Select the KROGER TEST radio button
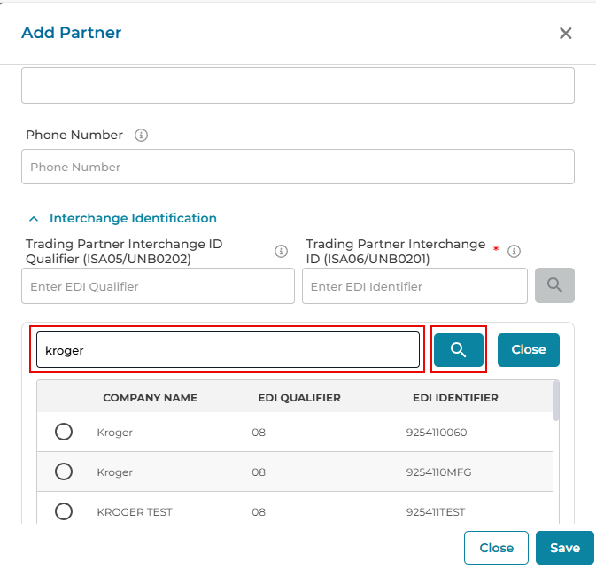The image size is (596, 569). pyautogui.click(x=64, y=511)
